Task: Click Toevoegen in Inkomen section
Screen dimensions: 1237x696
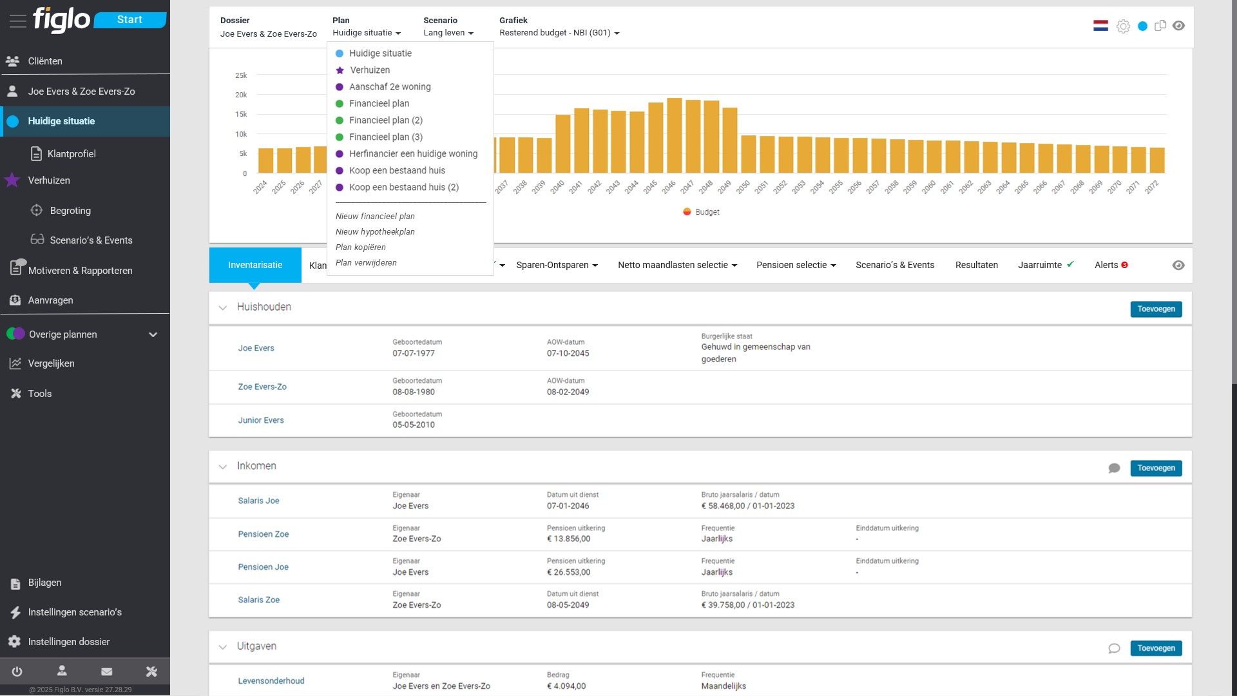Action: [x=1156, y=469]
